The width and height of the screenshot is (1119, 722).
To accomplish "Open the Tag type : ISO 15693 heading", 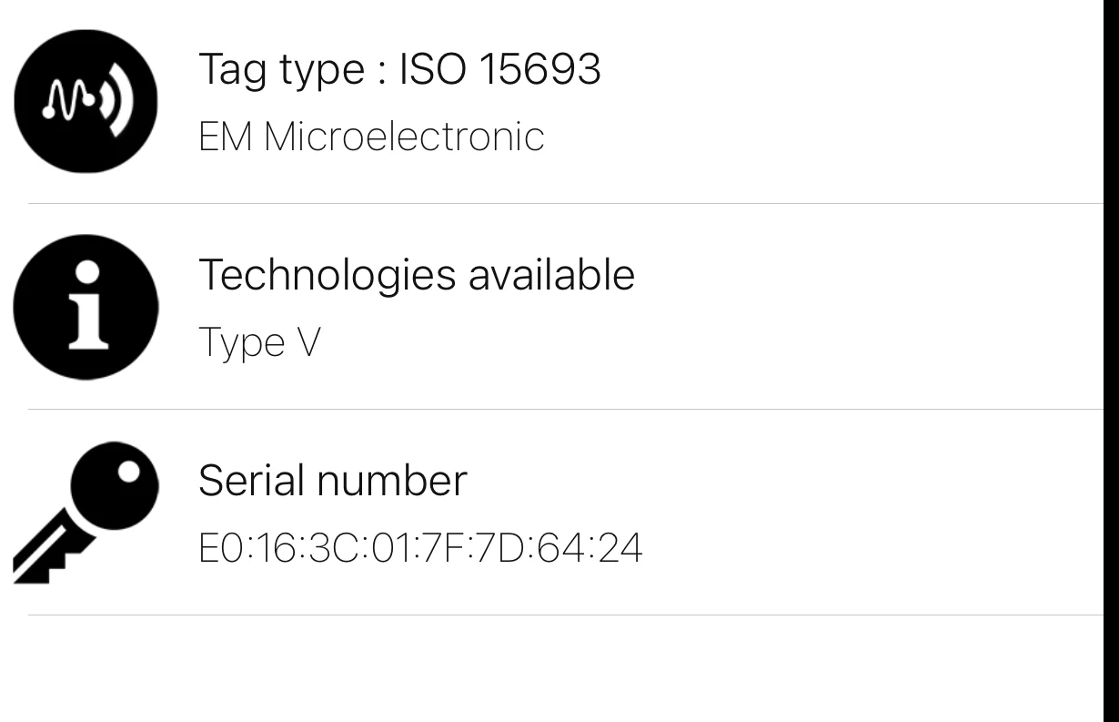I will pyautogui.click(x=399, y=68).
